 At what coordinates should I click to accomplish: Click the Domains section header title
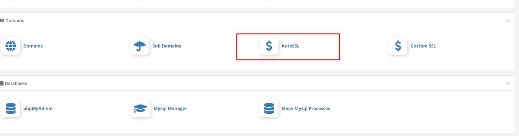point(15,21)
